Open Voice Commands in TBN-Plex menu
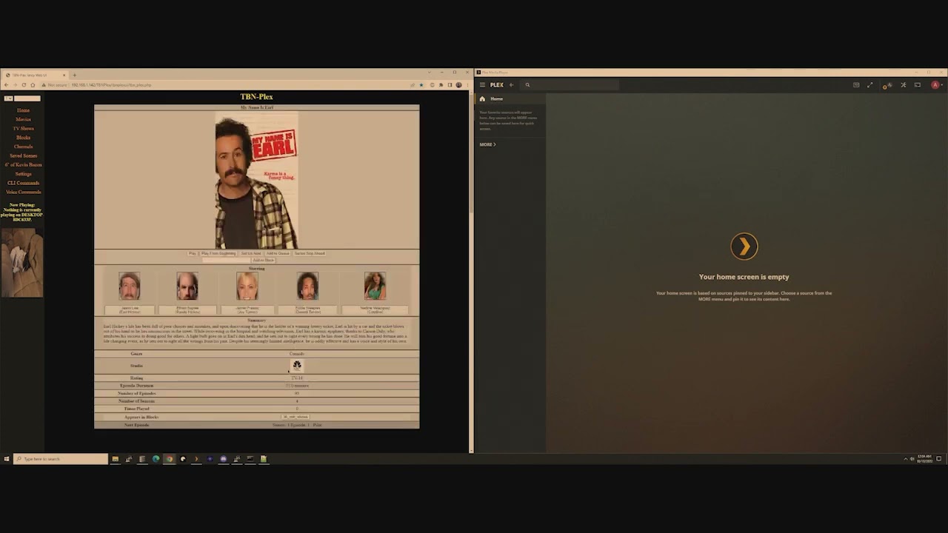This screenshot has width=948, height=533. [24, 192]
